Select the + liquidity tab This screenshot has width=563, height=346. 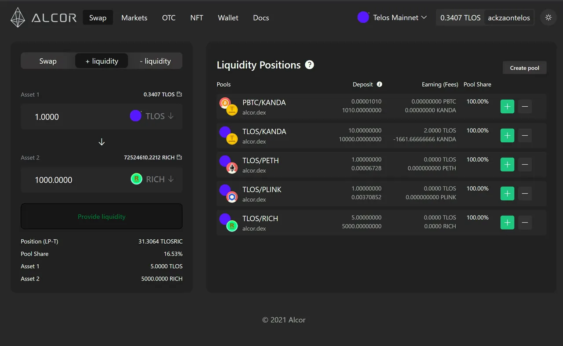point(102,61)
